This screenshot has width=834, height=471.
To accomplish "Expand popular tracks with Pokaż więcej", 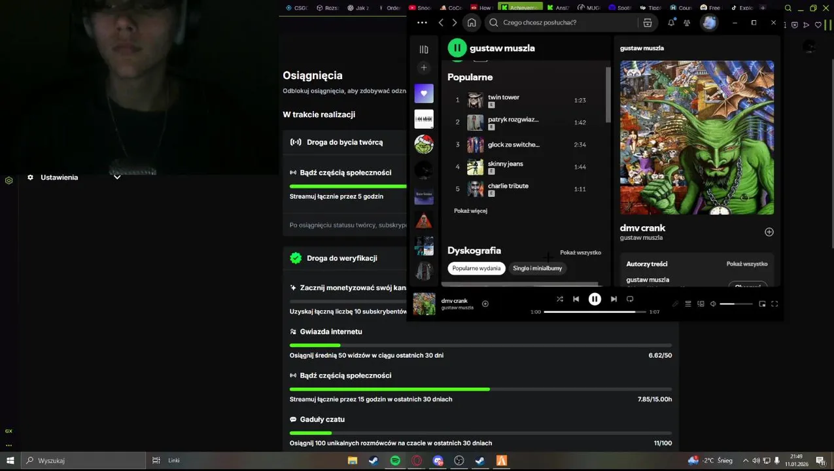I will pos(470,211).
